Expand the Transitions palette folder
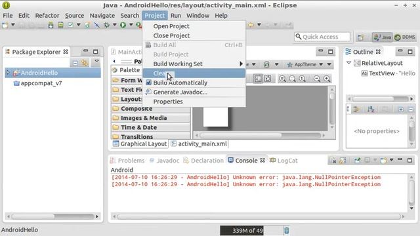 [150, 136]
